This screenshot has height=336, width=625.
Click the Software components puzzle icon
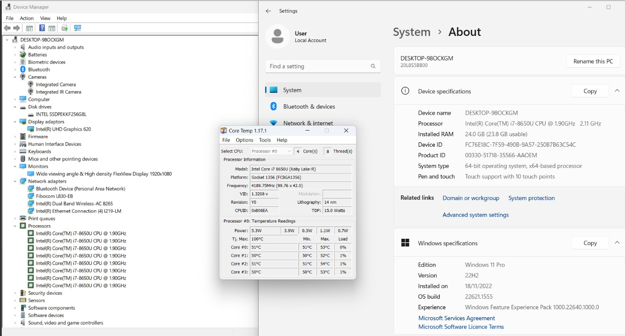pyautogui.click(x=23, y=308)
